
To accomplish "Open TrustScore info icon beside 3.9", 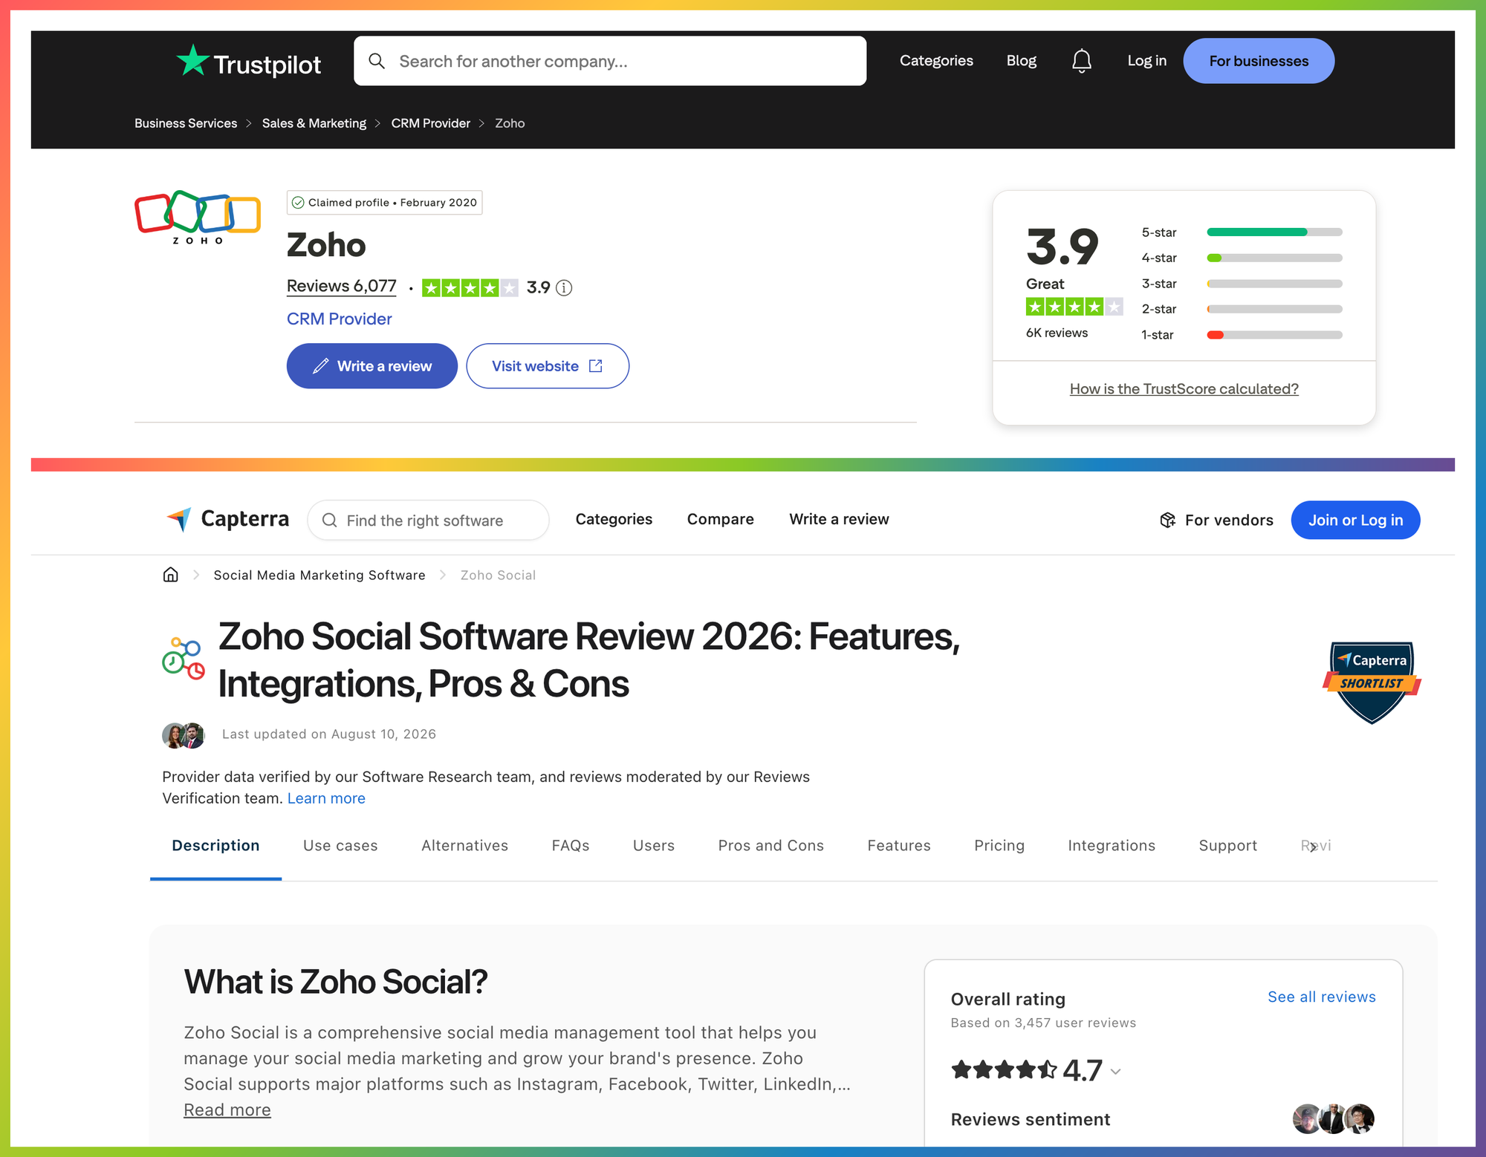I will (565, 288).
